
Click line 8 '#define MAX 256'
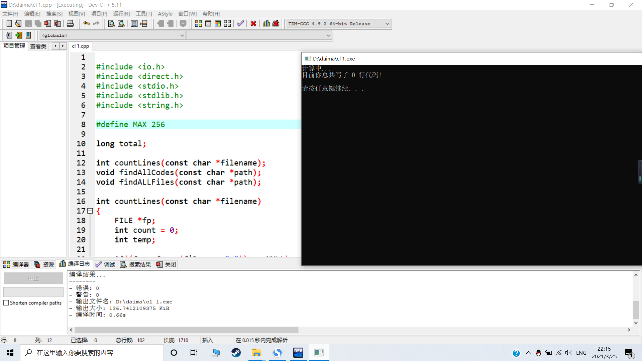pos(130,124)
